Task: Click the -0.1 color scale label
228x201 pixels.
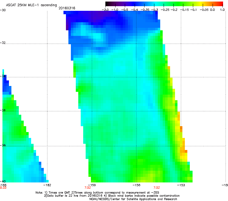Action: [193, 10]
